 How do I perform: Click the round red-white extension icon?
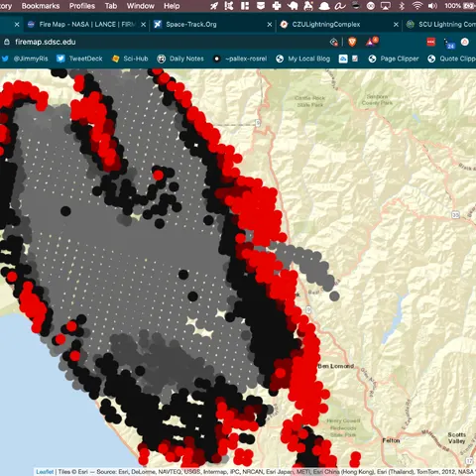pos(465,42)
